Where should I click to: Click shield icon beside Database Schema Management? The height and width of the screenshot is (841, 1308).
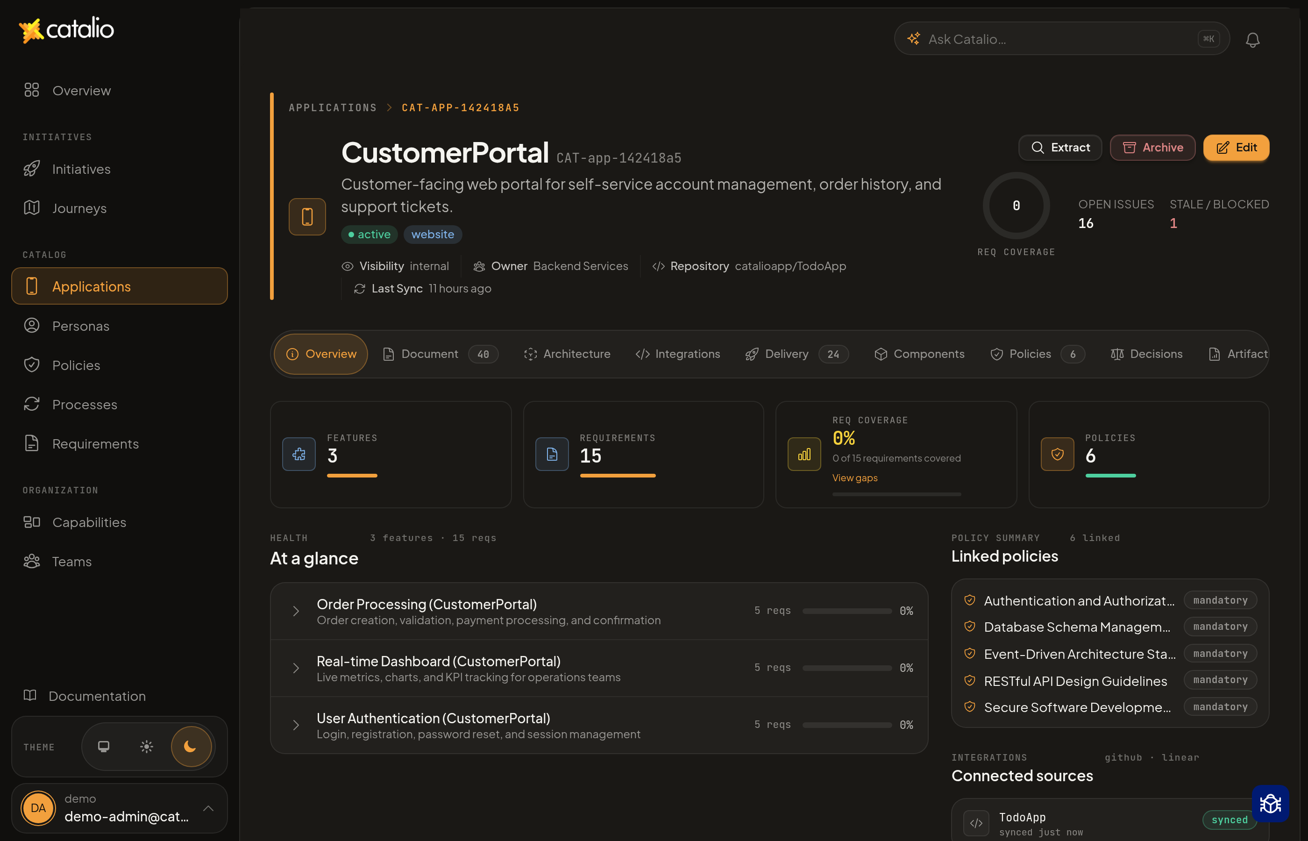969,627
